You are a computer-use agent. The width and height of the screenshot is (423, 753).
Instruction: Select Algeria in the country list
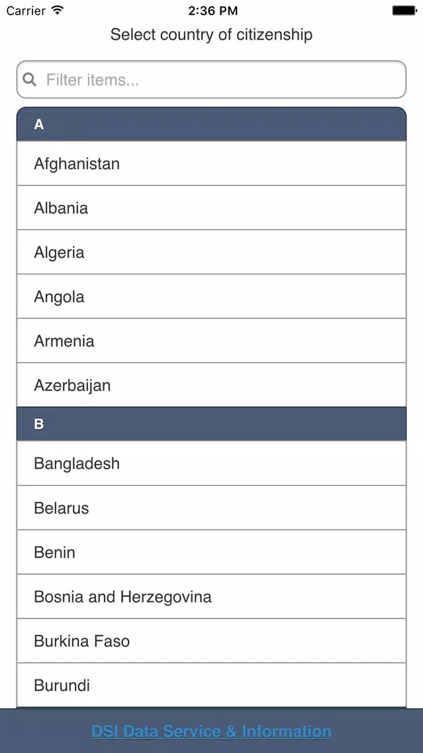click(x=212, y=252)
